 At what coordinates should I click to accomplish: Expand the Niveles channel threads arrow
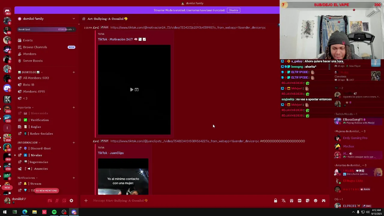15,155
